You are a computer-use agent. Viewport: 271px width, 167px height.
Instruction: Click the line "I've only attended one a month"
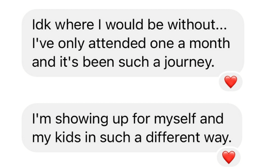click(131, 43)
